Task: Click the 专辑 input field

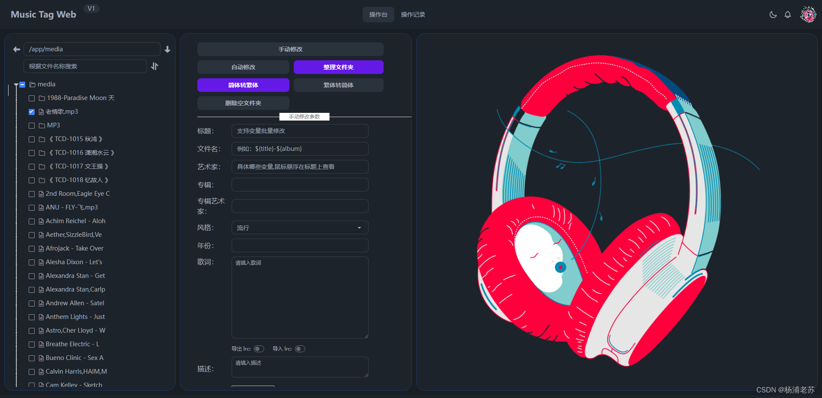Action: [x=300, y=185]
